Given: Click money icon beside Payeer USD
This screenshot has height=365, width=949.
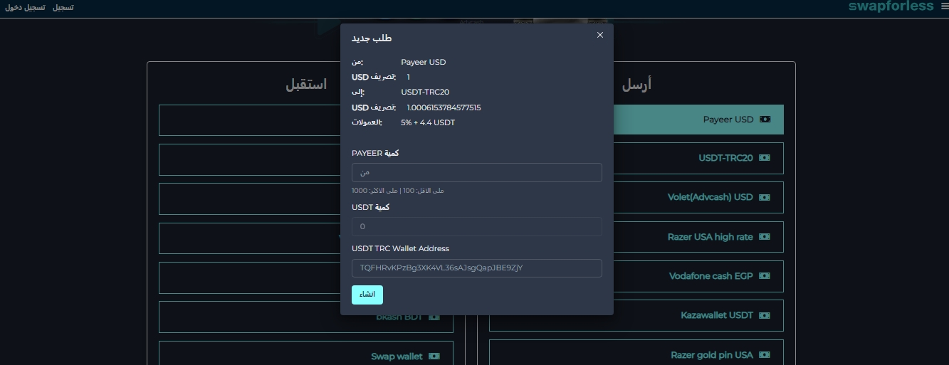Looking at the screenshot, I should click(x=765, y=120).
